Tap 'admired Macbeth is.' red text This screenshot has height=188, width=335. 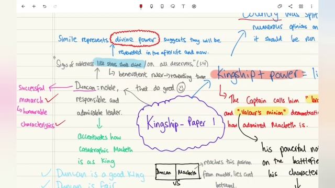(275, 125)
